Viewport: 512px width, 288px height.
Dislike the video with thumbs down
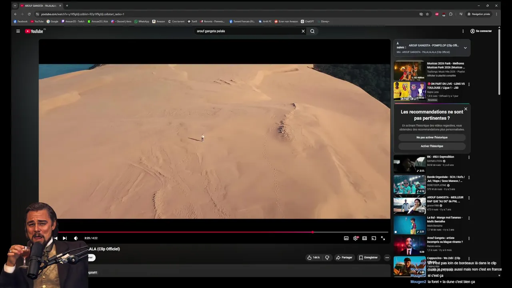327,258
